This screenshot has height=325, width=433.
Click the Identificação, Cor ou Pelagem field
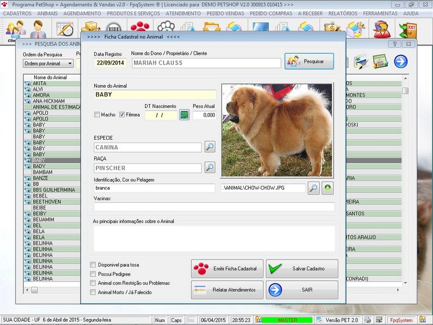tap(154, 188)
